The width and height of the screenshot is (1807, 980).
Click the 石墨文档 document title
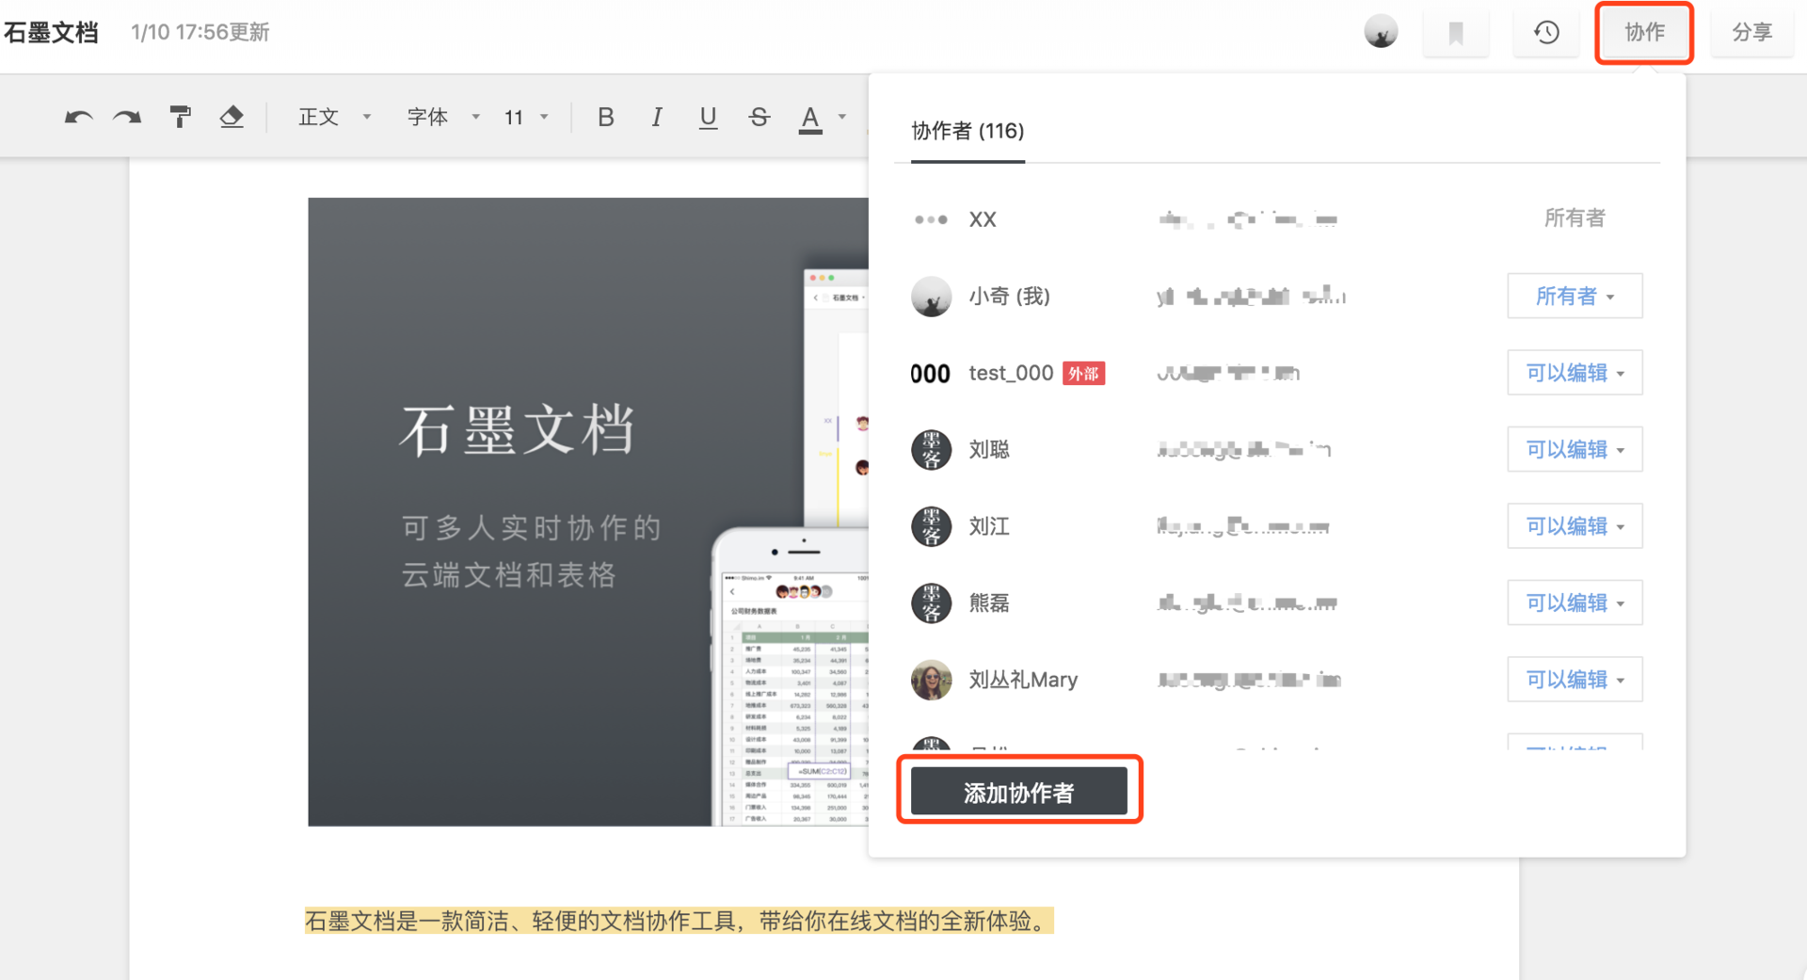click(51, 33)
